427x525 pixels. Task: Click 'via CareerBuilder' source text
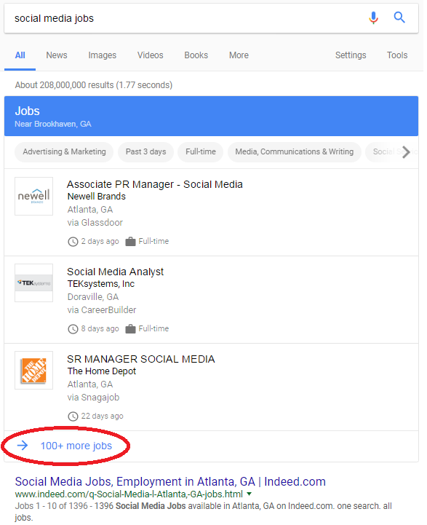coord(102,310)
